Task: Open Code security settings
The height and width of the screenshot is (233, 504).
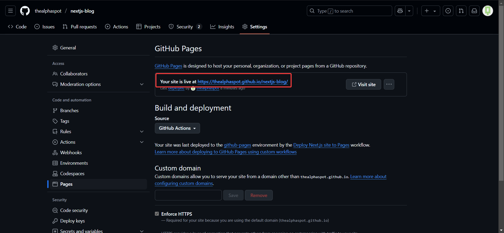Action: coord(98,210)
